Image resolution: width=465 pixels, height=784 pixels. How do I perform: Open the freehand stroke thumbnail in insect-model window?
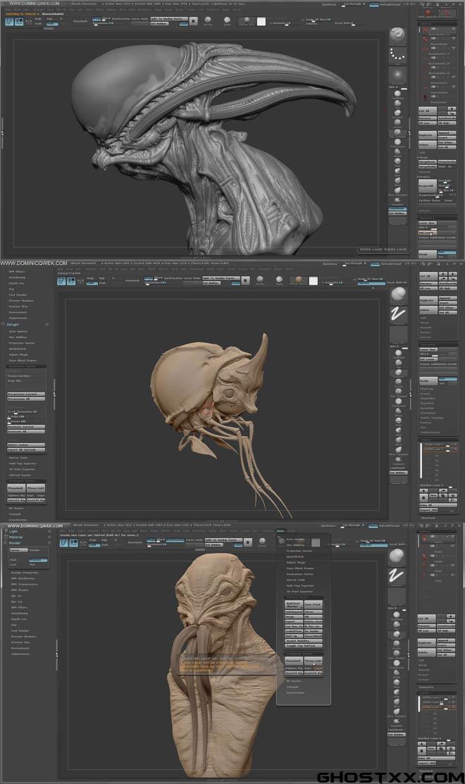398,314
